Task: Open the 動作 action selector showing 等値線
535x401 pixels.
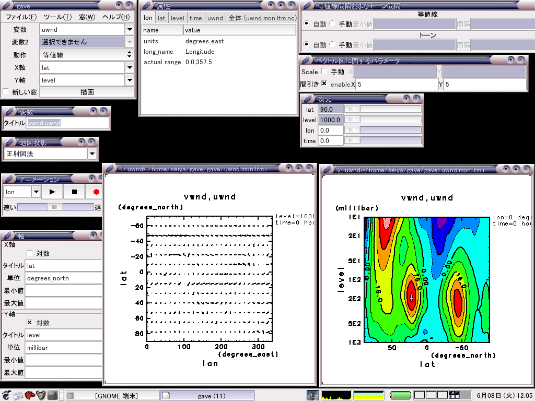Action: tap(87, 54)
